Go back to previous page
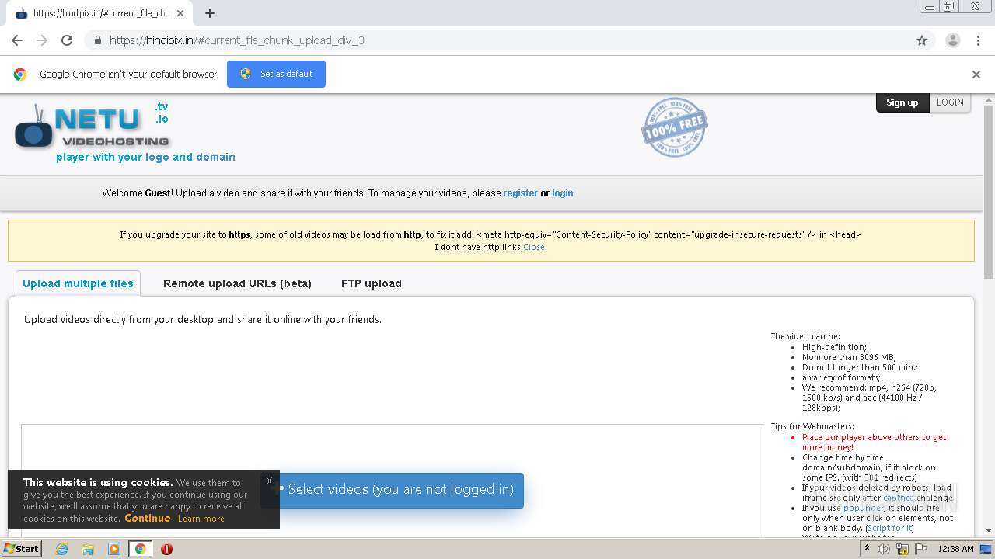 [x=17, y=40]
